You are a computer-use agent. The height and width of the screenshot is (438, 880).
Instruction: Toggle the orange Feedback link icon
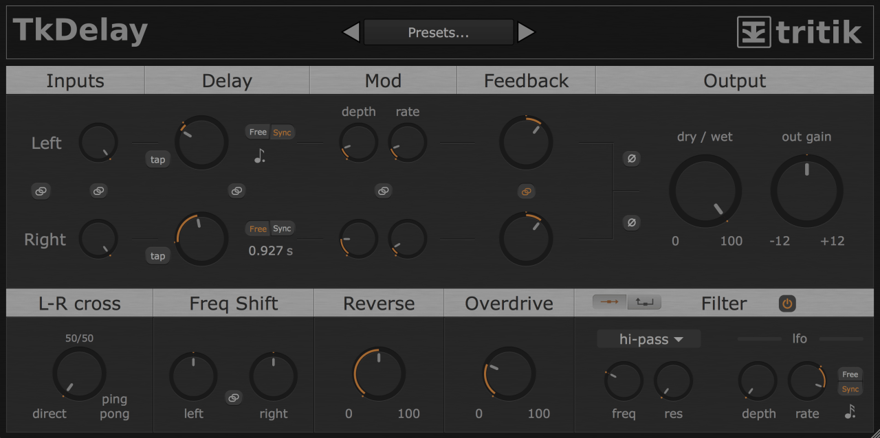tap(527, 192)
